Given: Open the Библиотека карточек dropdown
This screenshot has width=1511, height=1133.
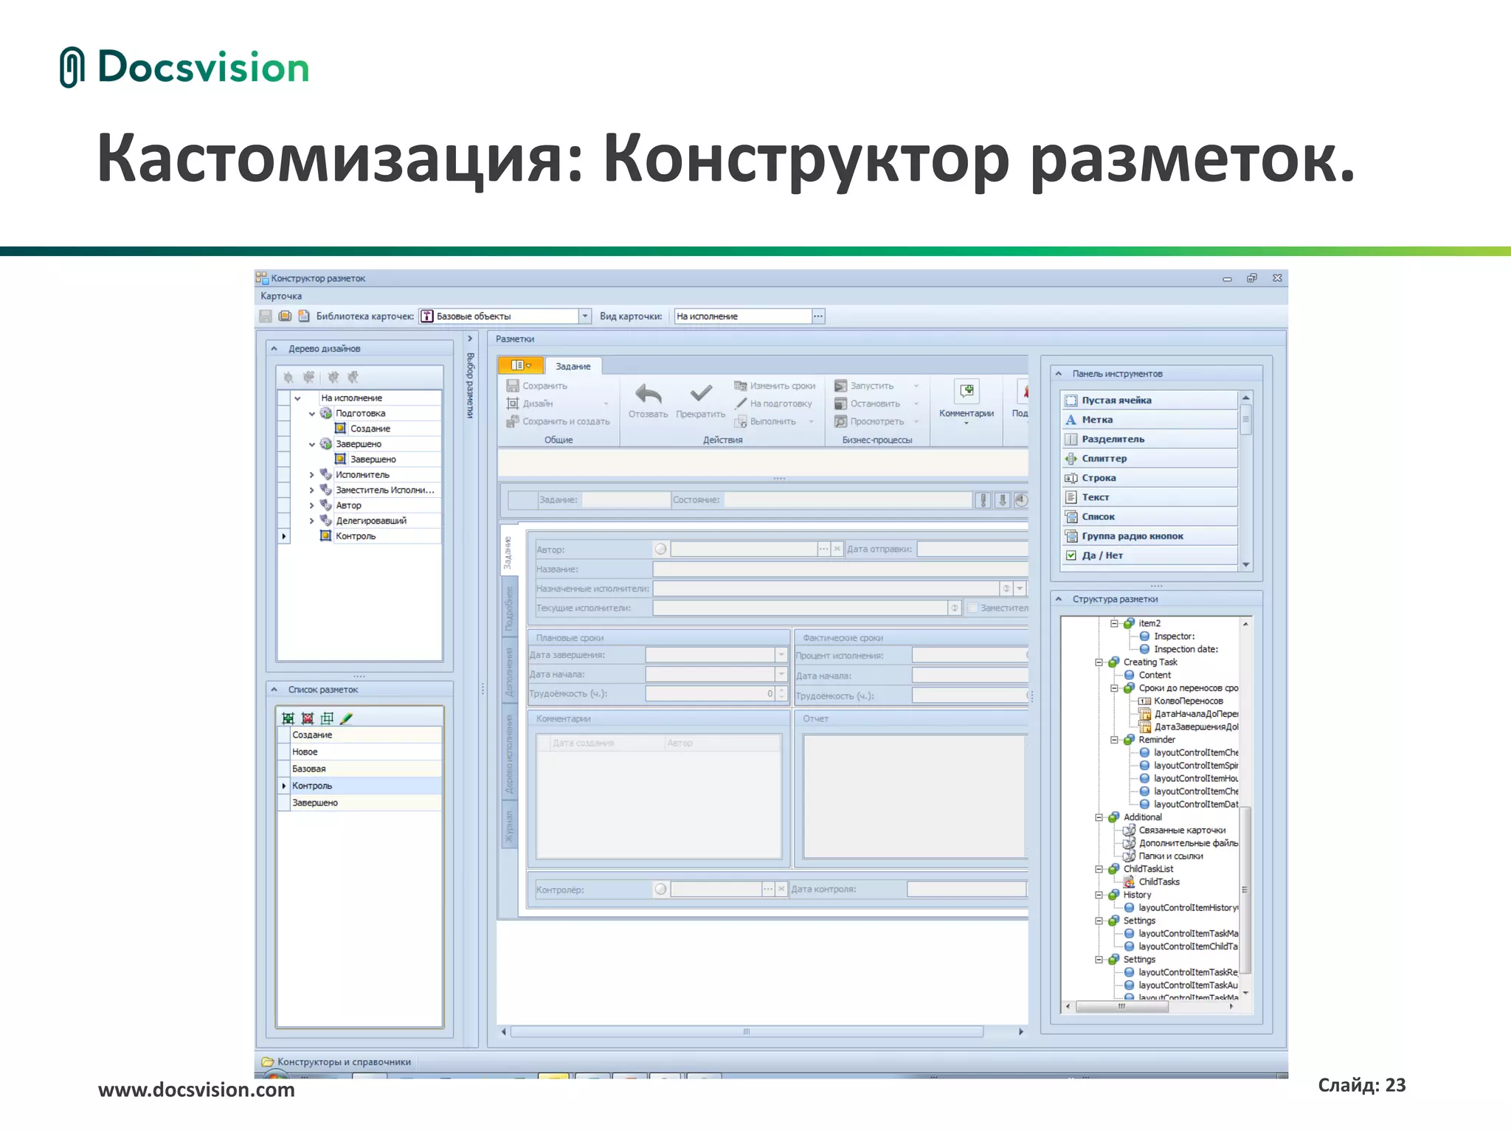Looking at the screenshot, I should coord(584,316).
